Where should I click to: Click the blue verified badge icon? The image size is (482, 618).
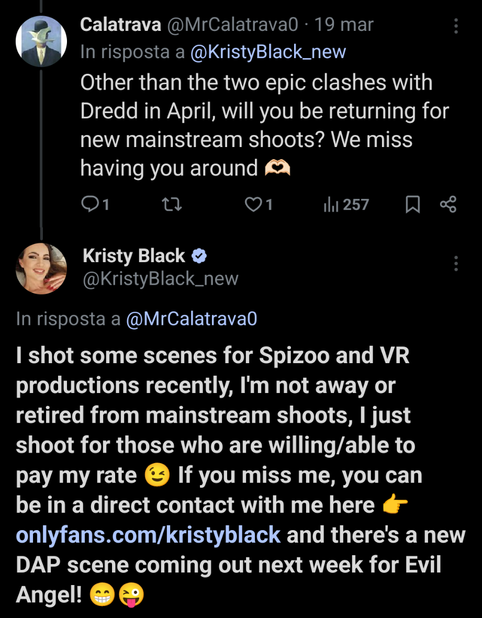tap(199, 256)
